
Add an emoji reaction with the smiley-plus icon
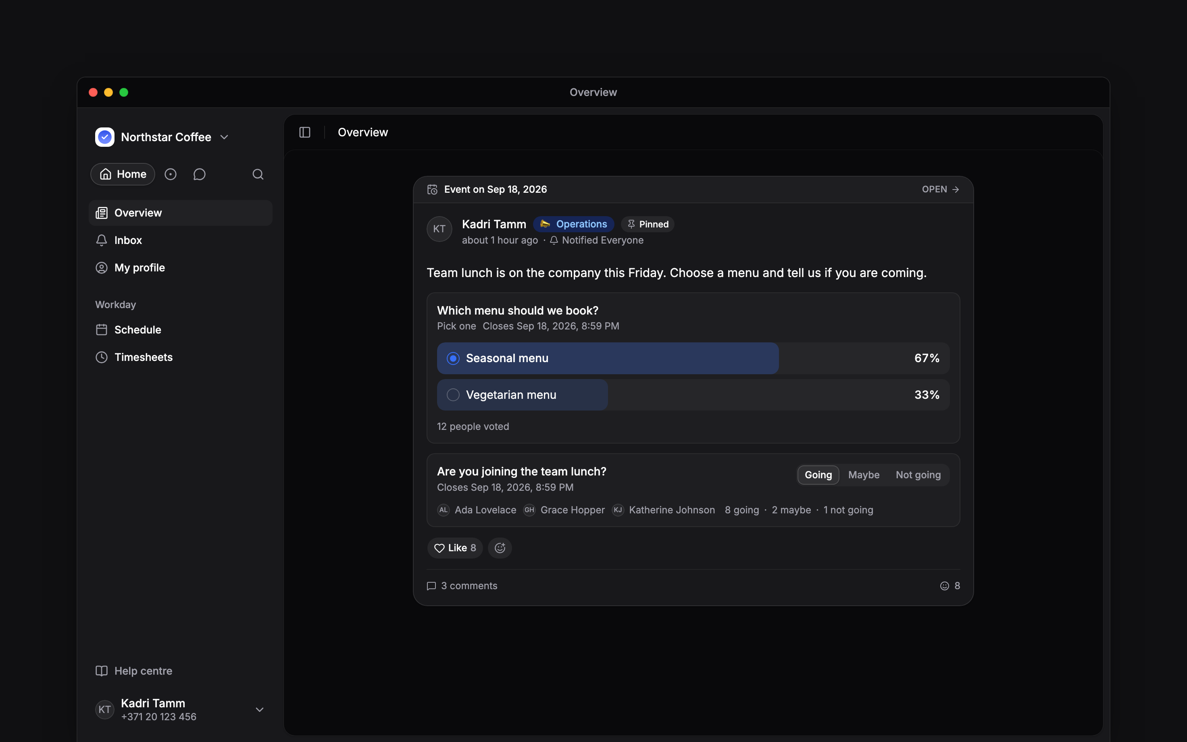(500, 548)
